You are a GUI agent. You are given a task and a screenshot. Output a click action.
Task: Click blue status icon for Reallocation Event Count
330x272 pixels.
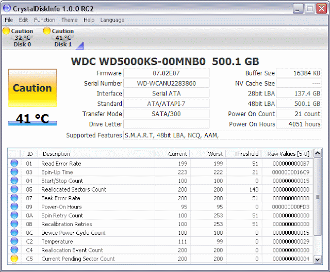pyautogui.click(x=14, y=250)
